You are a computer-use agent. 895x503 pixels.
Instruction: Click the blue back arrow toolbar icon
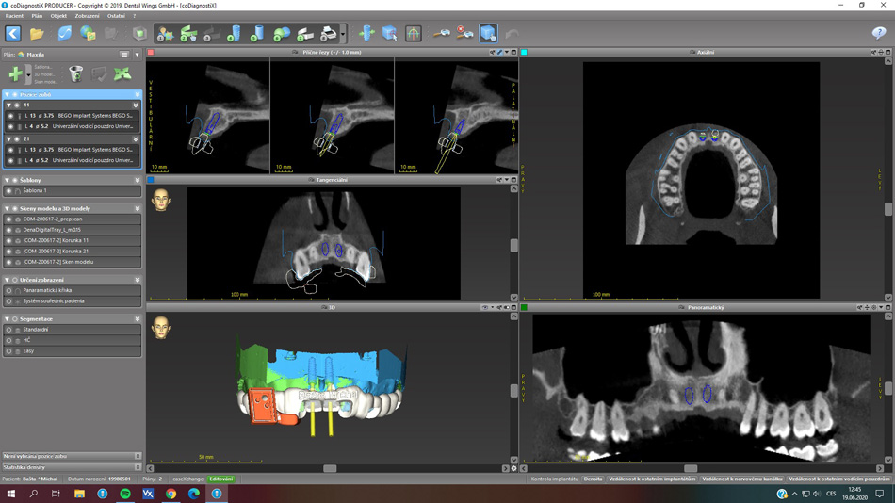click(x=13, y=34)
